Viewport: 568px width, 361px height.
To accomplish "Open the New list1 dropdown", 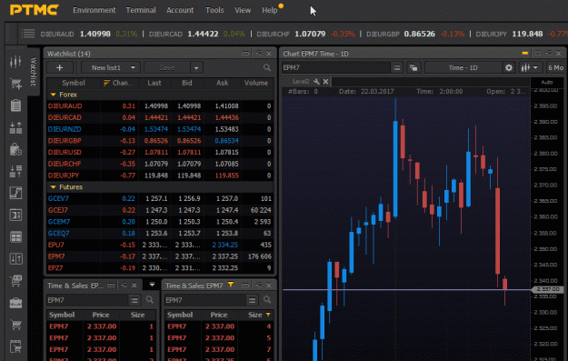I will point(111,68).
